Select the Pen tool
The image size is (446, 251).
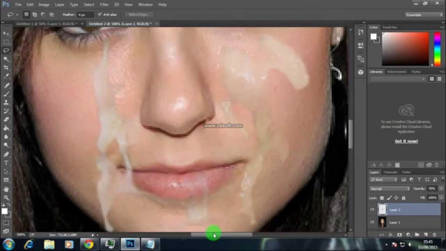pos(6,154)
